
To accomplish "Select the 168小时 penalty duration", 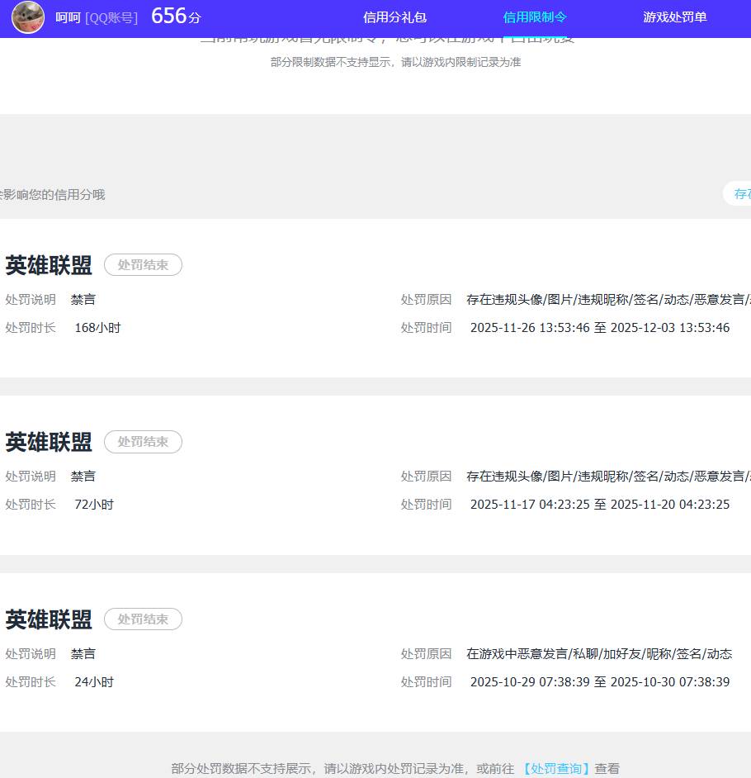I will [97, 328].
